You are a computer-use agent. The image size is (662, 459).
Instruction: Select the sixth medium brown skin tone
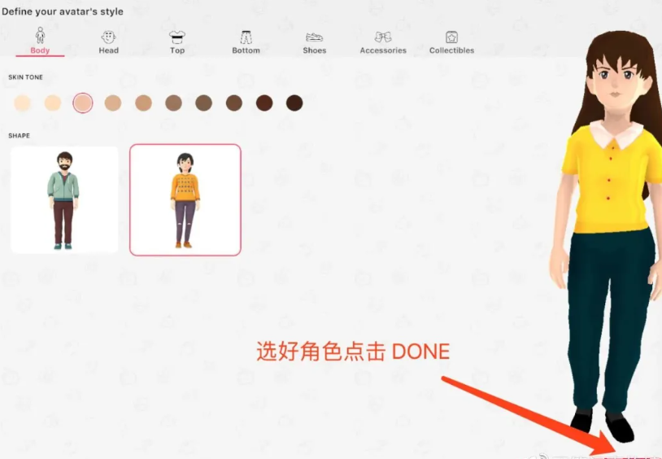point(173,103)
